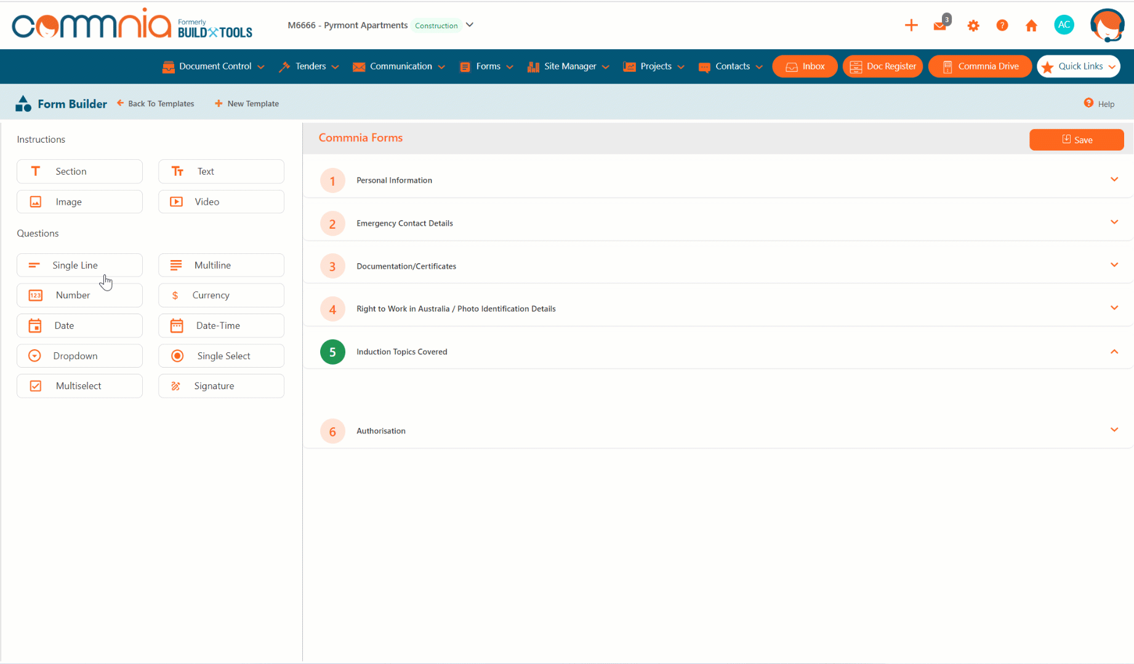Image resolution: width=1134 pixels, height=664 pixels.
Task: Open notifications envelope with badge
Action: pyautogui.click(x=941, y=25)
